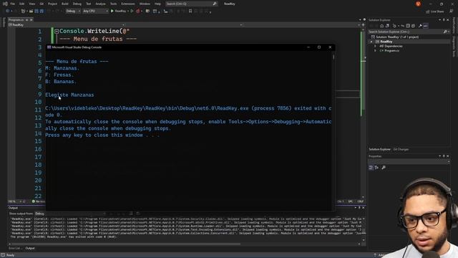Image resolution: width=458 pixels, height=258 pixels.
Task: Open the View menu
Action: 31,4
